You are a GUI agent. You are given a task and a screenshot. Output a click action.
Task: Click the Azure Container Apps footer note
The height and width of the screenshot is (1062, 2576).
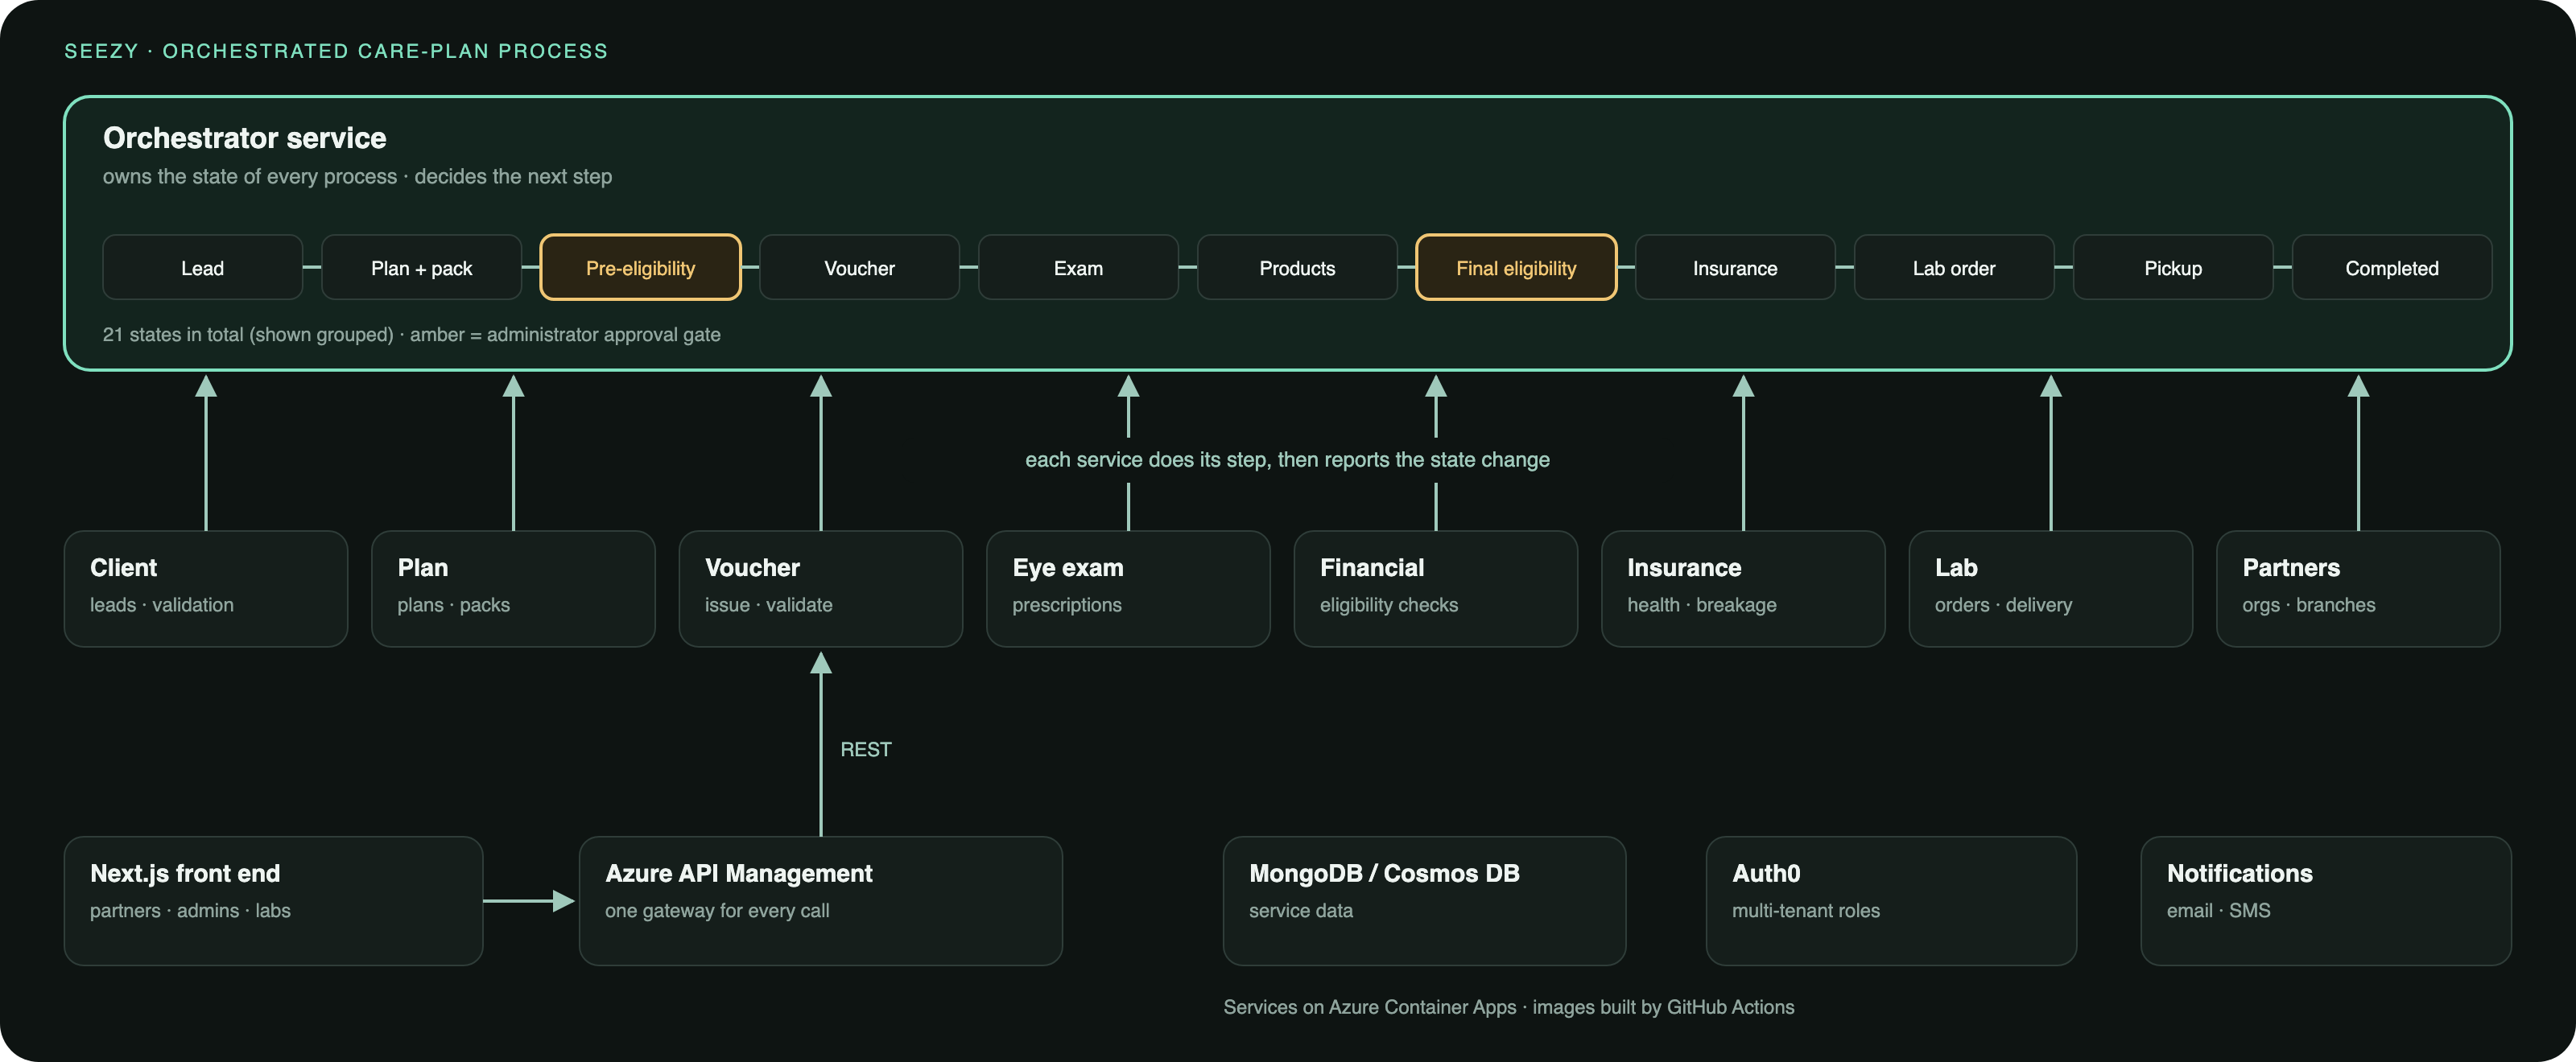pyautogui.click(x=1509, y=1007)
